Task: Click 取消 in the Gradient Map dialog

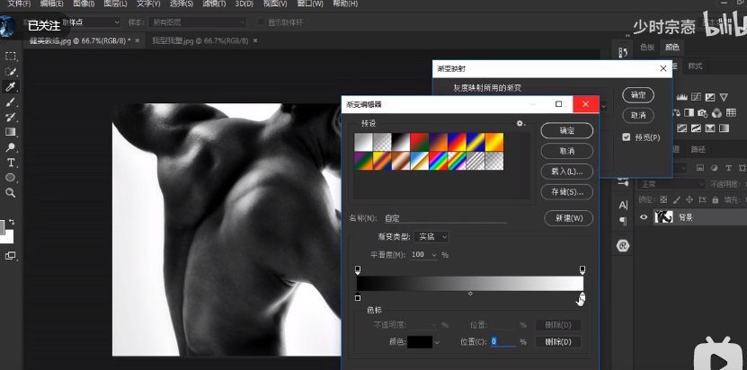Action: [638, 115]
